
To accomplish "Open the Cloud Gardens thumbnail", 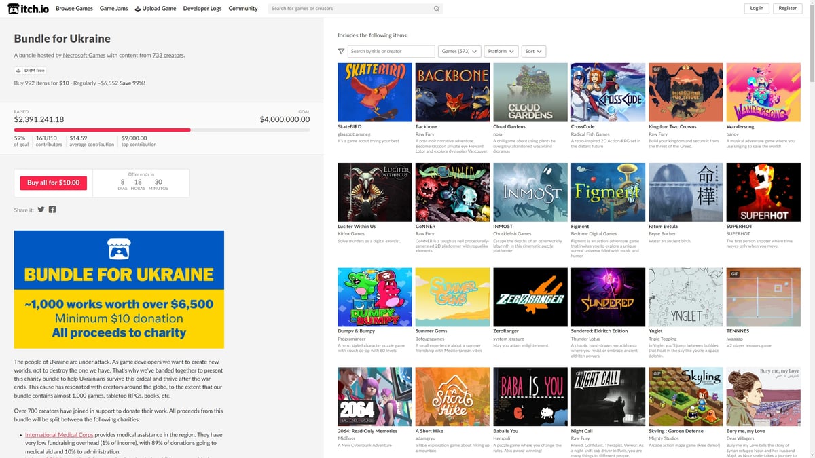I will 530,92.
